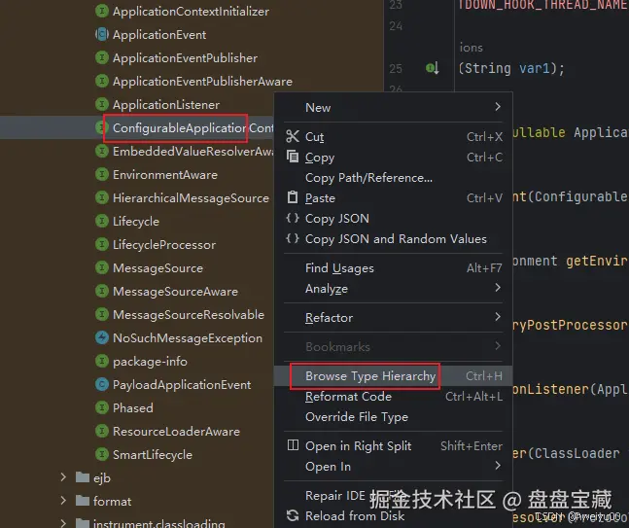Click the braces icon beside Copy JSON and Random Values
The height and width of the screenshot is (528, 629).
293,238
